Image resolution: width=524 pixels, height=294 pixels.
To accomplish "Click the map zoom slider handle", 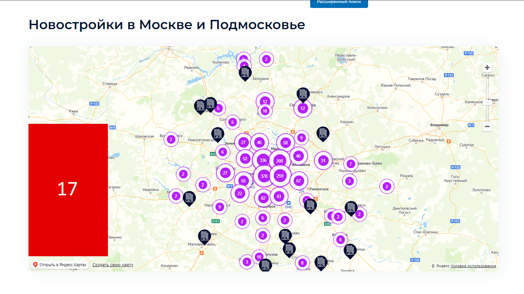I will point(487,103).
